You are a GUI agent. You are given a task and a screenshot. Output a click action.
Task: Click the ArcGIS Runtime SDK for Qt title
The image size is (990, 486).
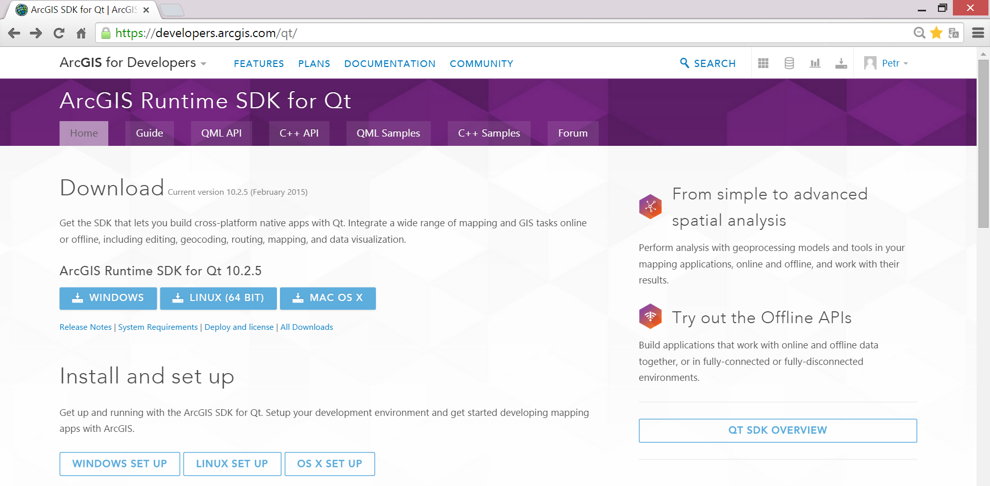(205, 100)
